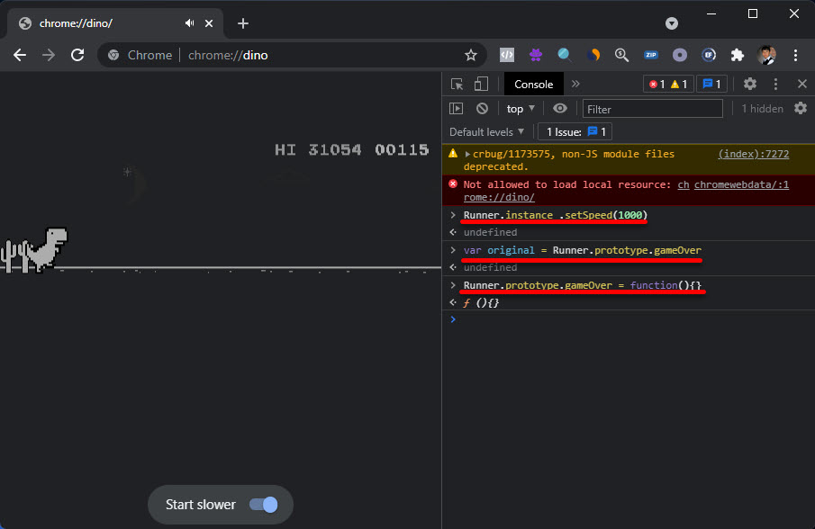This screenshot has width=815, height=529.
Task: Clear the console
Action: (x=482, y=109)
